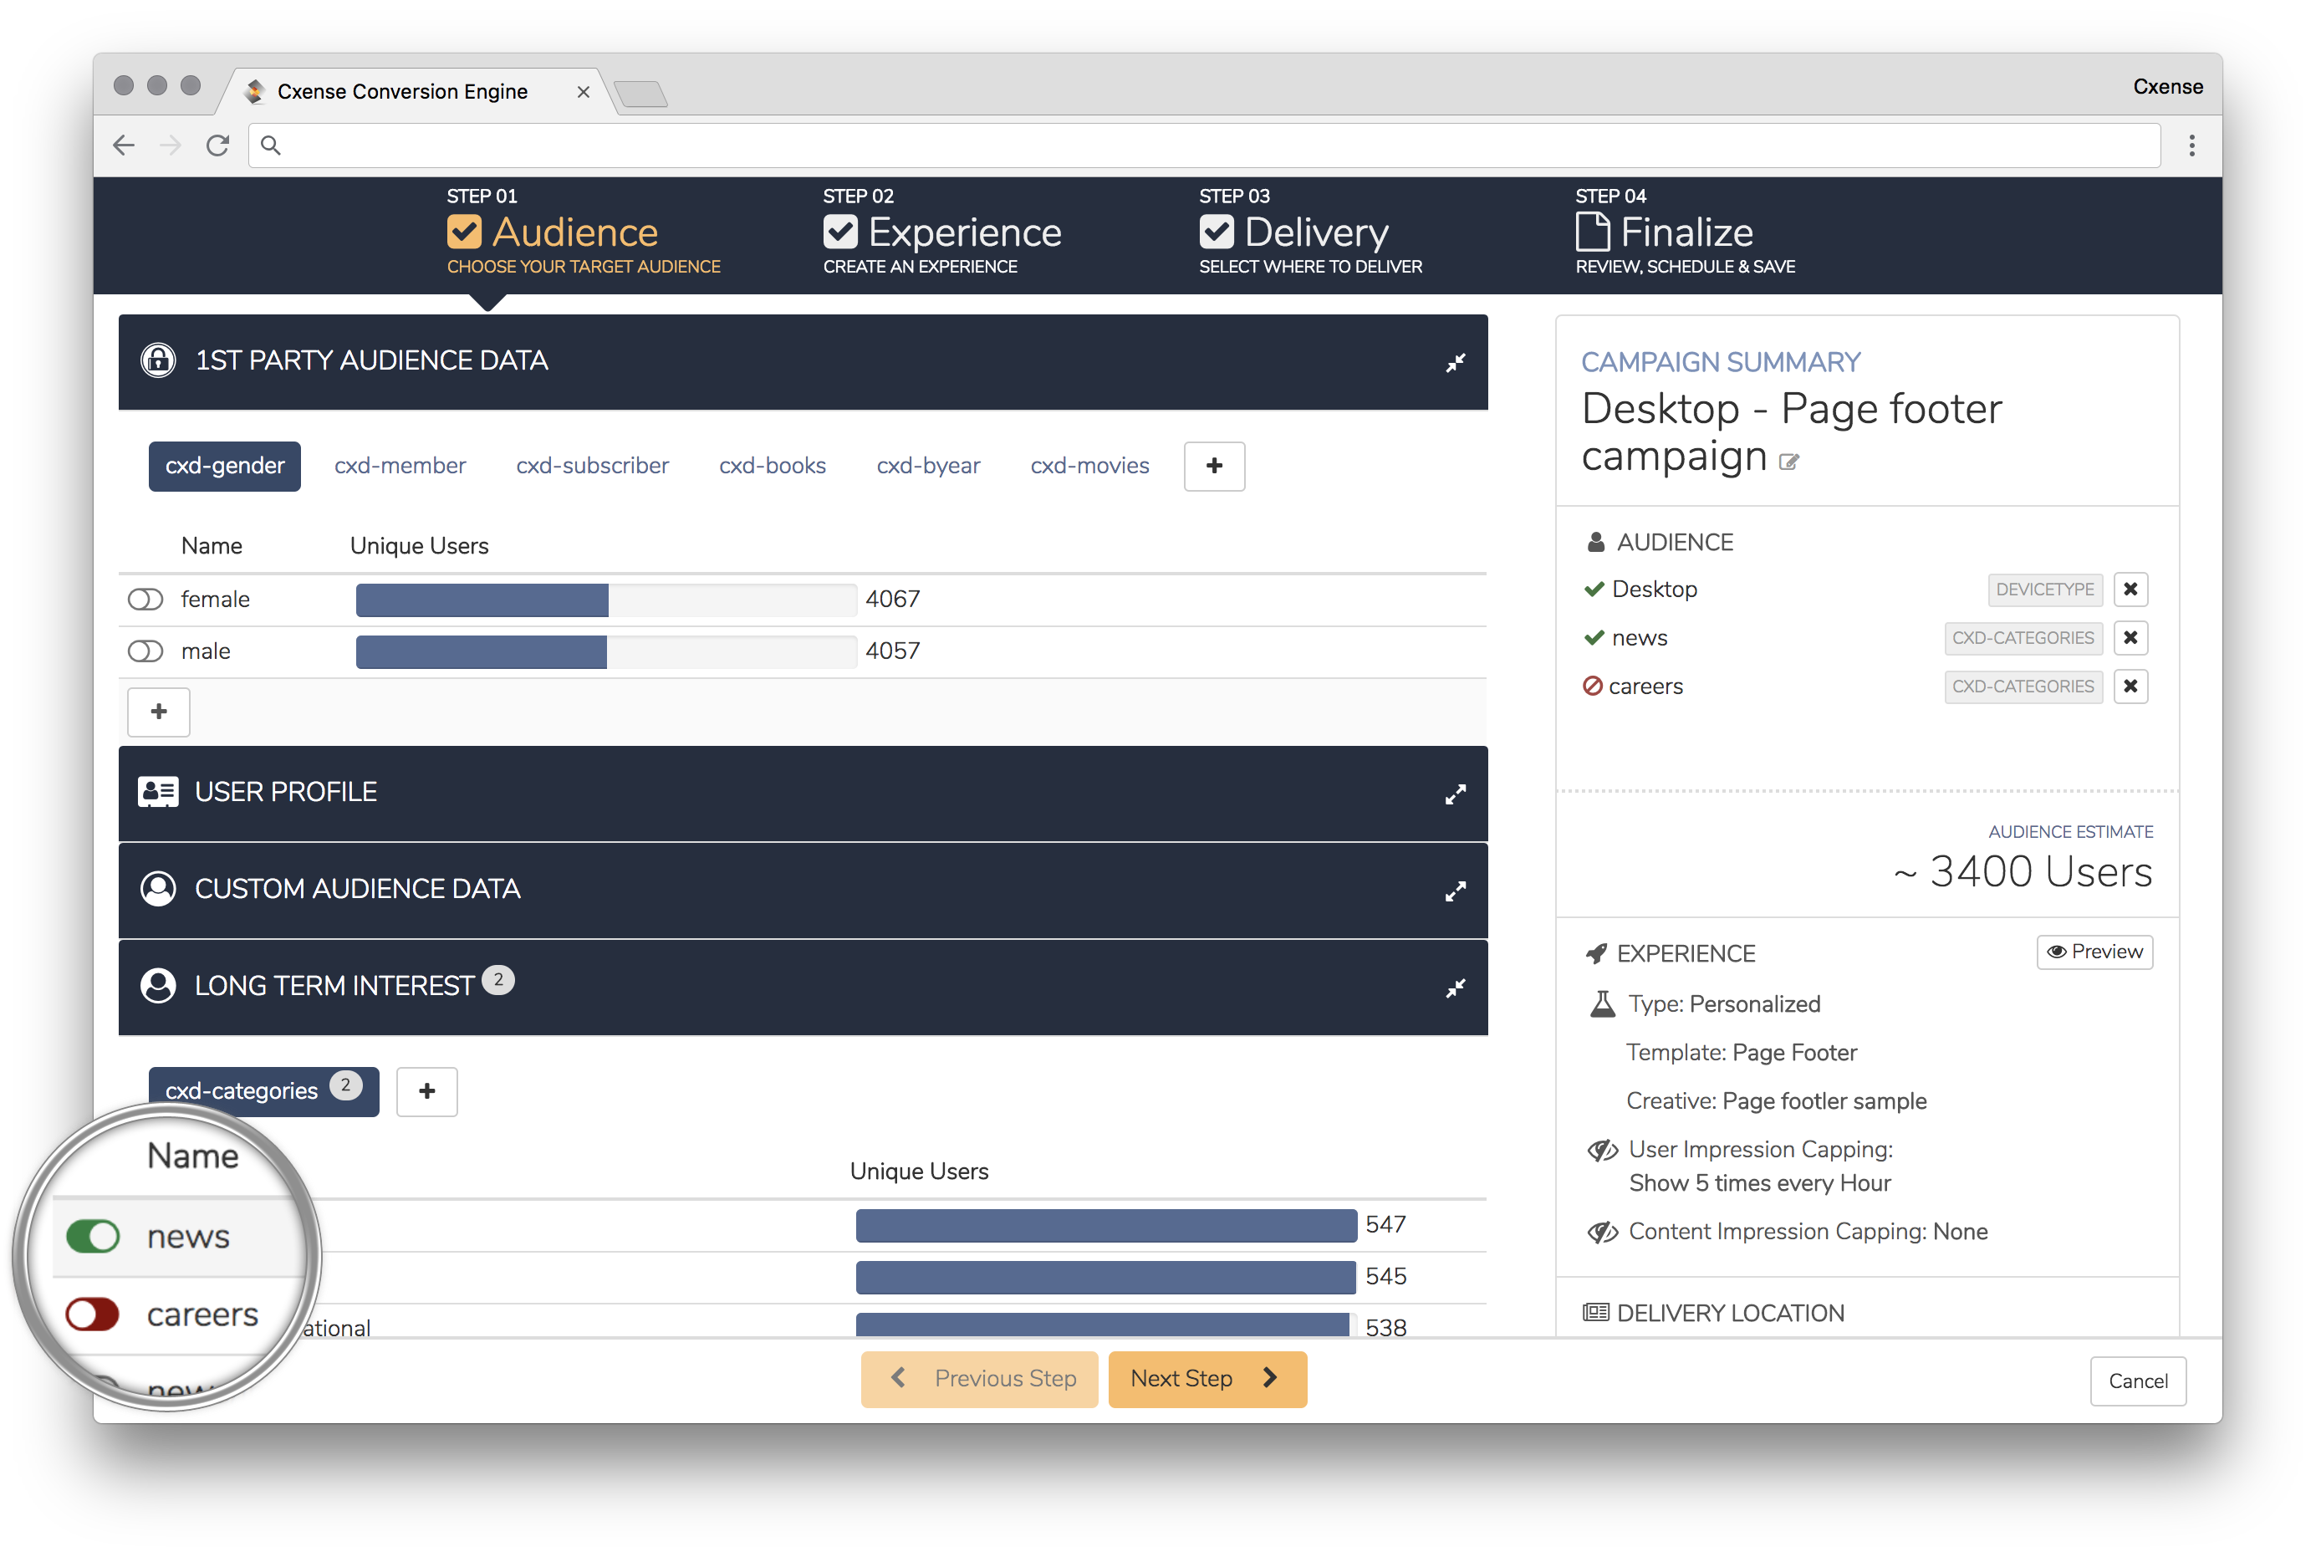Click the Experience rocket icon
The image size is (2316, 1557).
coord(1595,953)
